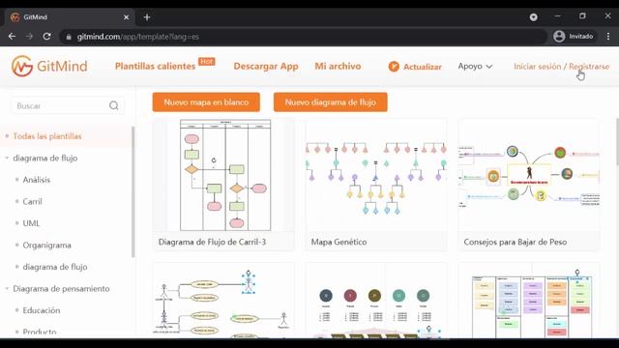Open Descargar App page
Screen dimensions: 619x348
[266, 67]
